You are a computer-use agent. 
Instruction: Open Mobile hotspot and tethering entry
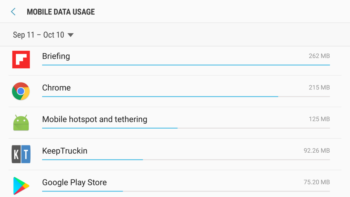[95, 119]
